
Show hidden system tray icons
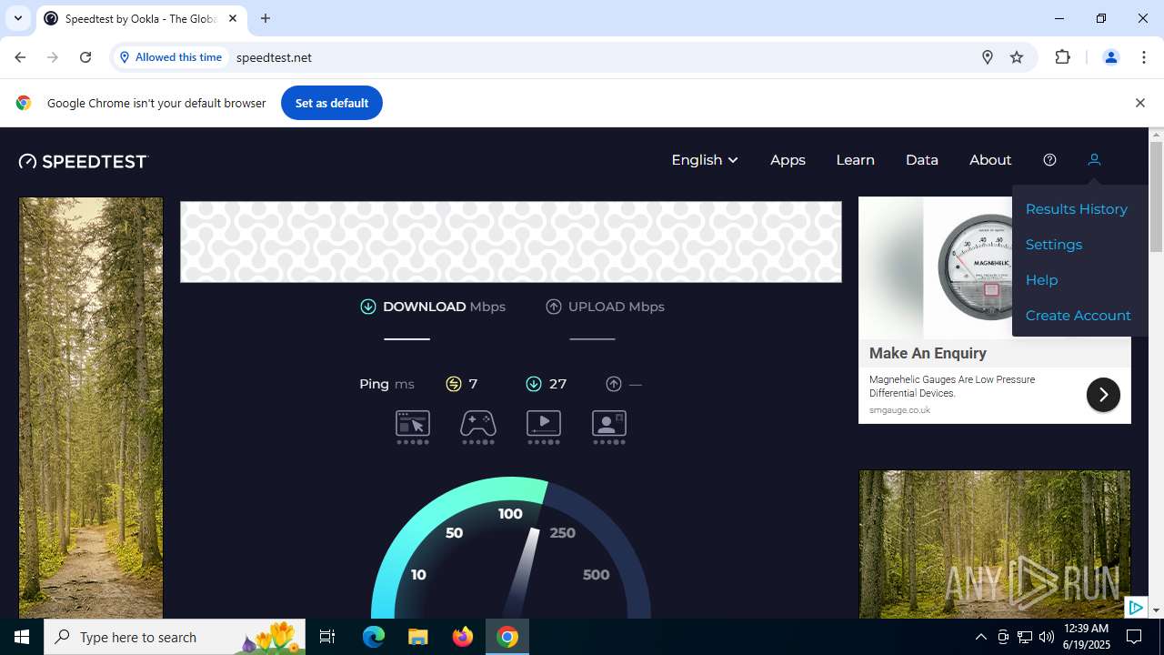pyautogui.click(x=980, y=637)
